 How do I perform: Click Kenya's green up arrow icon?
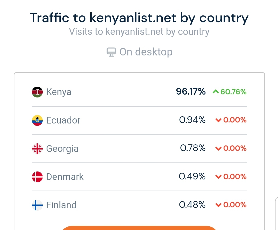pos(215,92)
